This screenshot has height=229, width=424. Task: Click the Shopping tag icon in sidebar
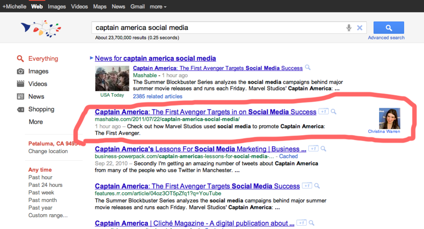tap(20, 109)
